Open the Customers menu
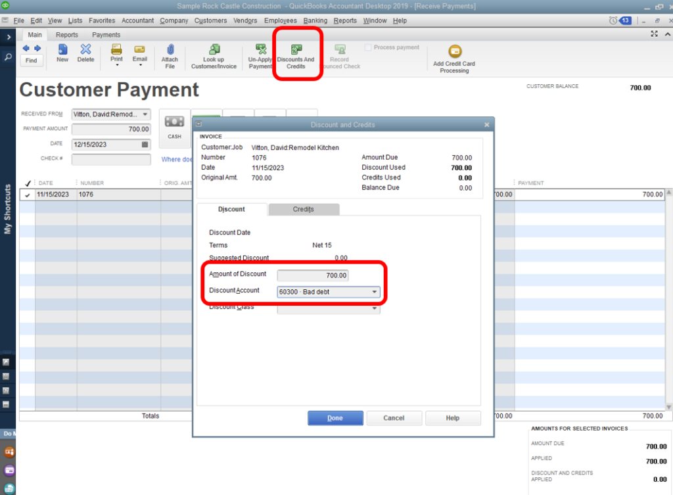673x495 pixels. pyautogui.click(x=210, y=20)
